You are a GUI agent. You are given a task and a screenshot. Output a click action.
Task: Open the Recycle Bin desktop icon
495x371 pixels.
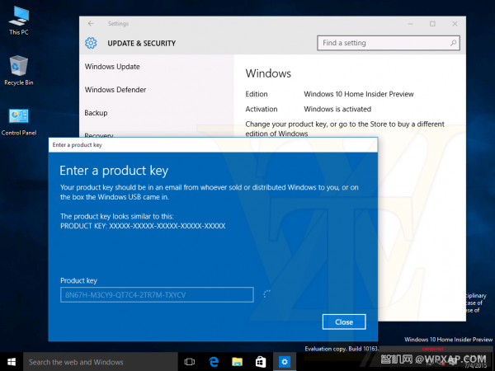pos(19,71)
